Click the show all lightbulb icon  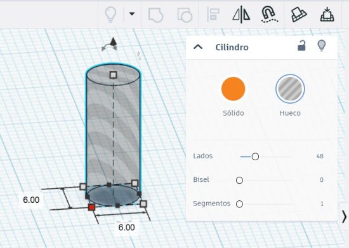[x=110, y=15]
